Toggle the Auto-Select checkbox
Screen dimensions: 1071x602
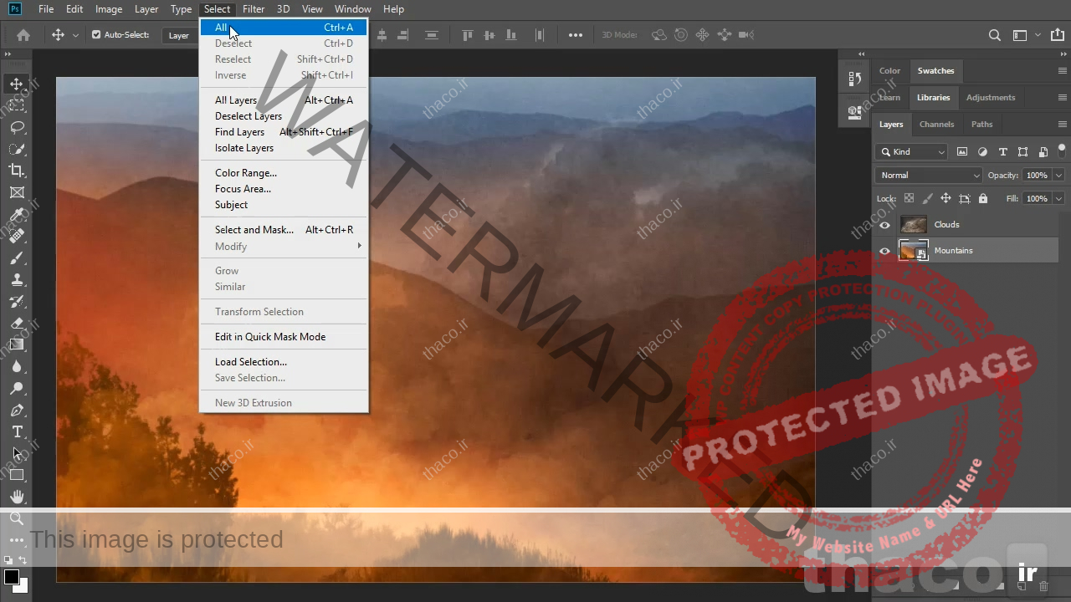(96, 35)
